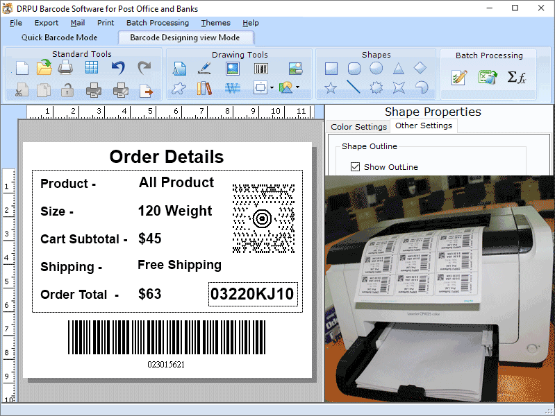Insert a picture with image tool
Screen dimensions: 555x416
233,68
